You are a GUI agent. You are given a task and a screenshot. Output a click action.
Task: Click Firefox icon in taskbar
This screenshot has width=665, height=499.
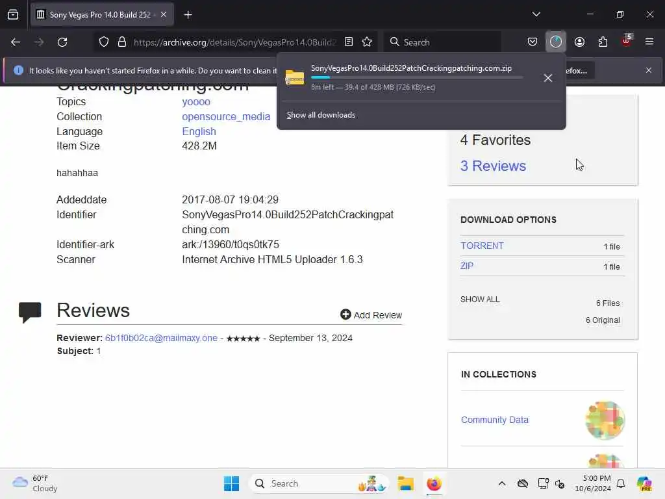[x=434, y=483]
